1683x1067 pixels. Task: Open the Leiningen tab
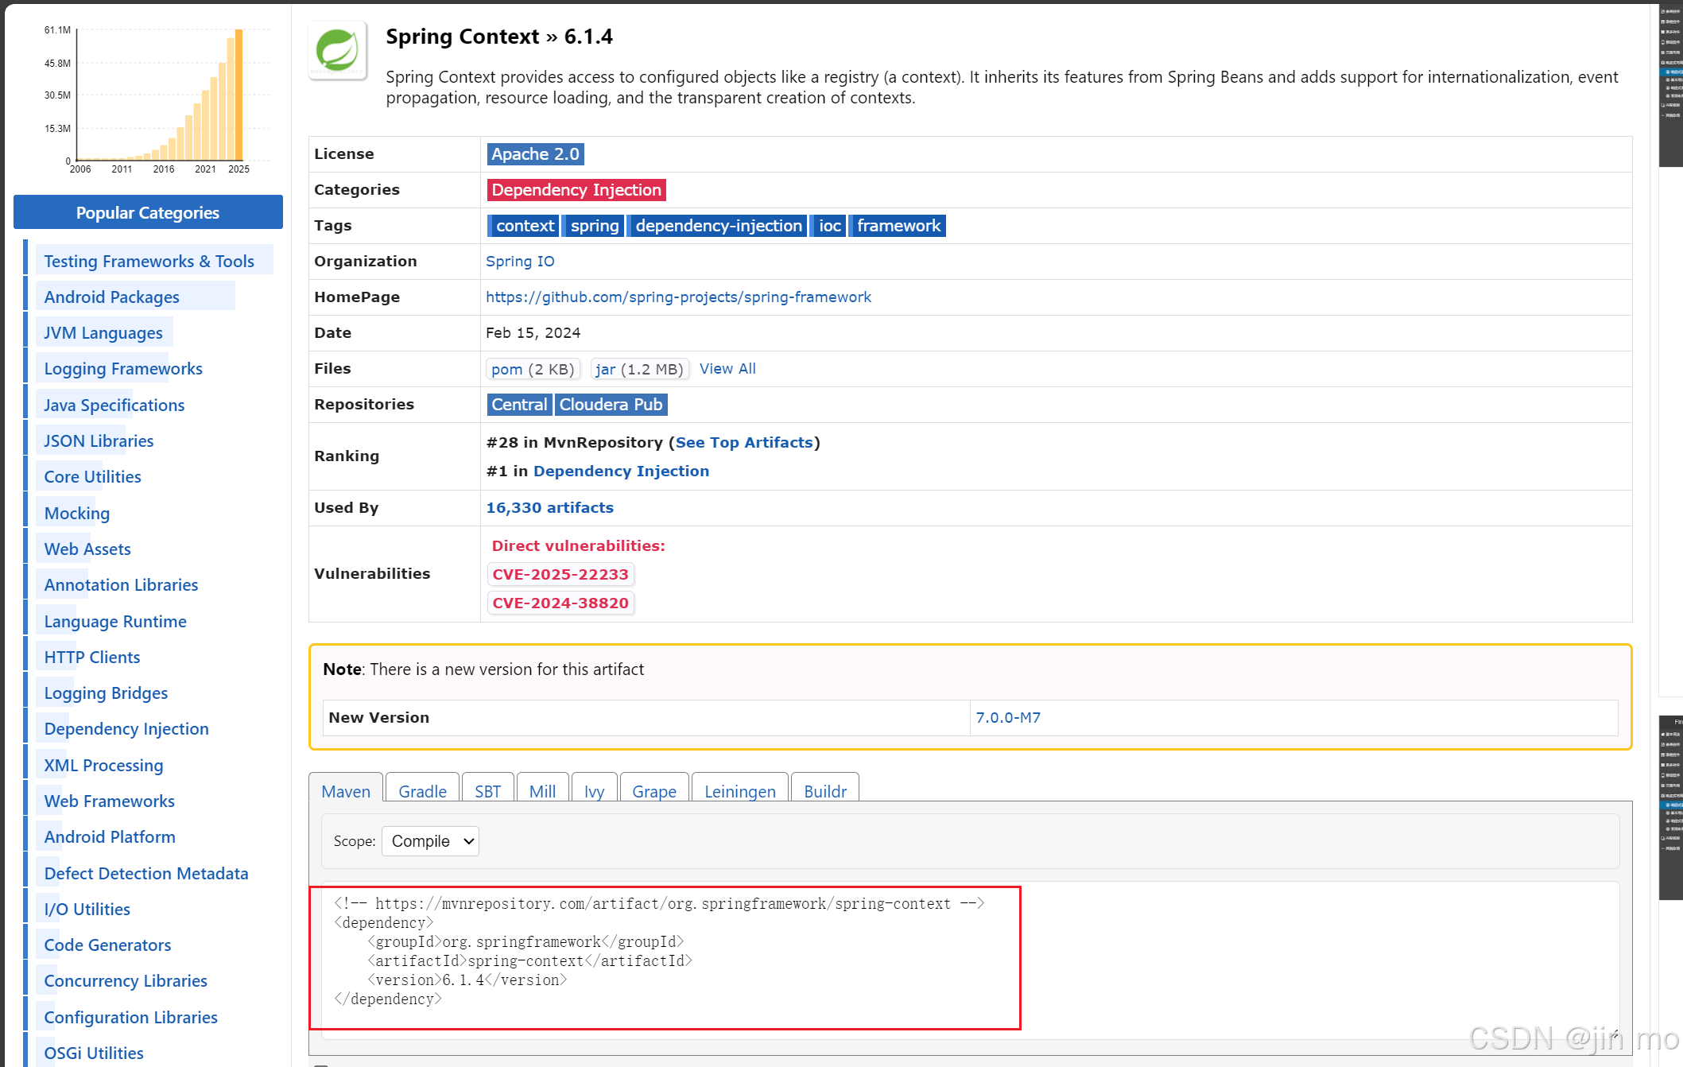740,791
